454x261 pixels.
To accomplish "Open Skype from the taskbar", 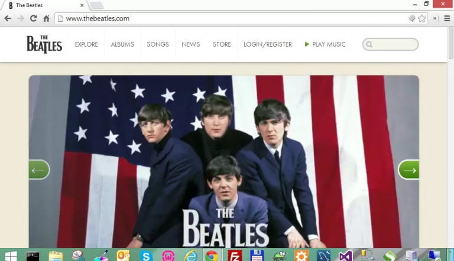I will click(x=146, y=256).
